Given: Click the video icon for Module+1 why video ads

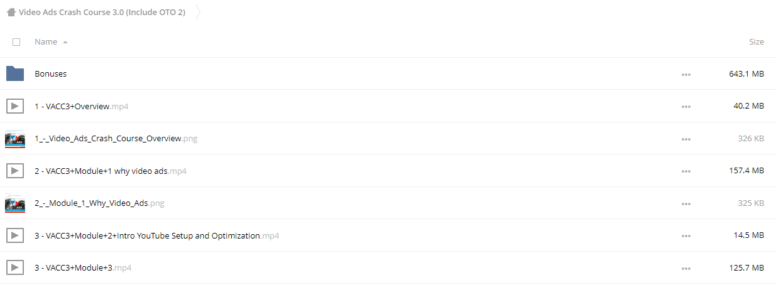Looking at the screenshot, I should [15, 171].
